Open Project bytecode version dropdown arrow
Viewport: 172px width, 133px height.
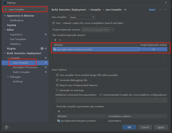coord(112,30)
